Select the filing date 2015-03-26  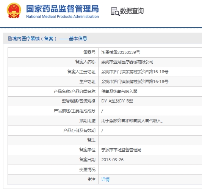coord(112,160)
